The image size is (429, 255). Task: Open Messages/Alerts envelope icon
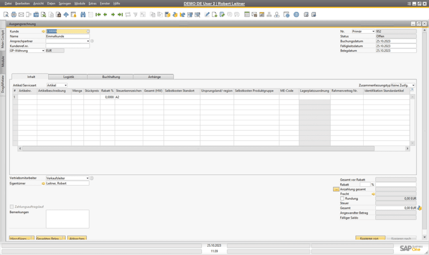click(x=254, y=15)
